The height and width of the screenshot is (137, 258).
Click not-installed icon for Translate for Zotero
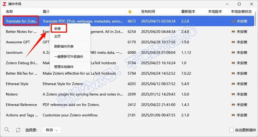[233, 21]
